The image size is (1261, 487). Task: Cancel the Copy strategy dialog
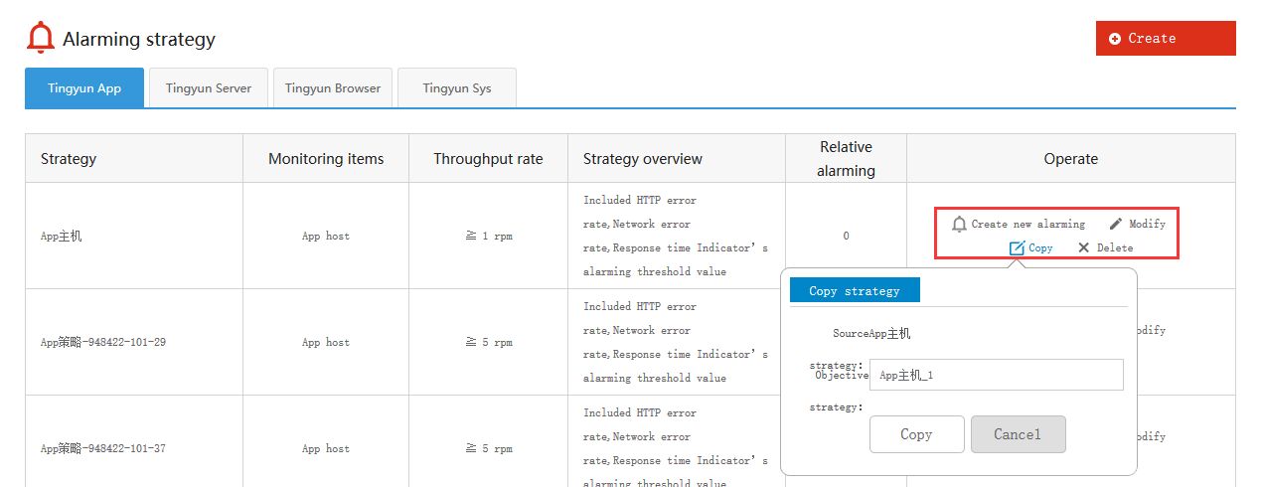(x=1018, y=434)
